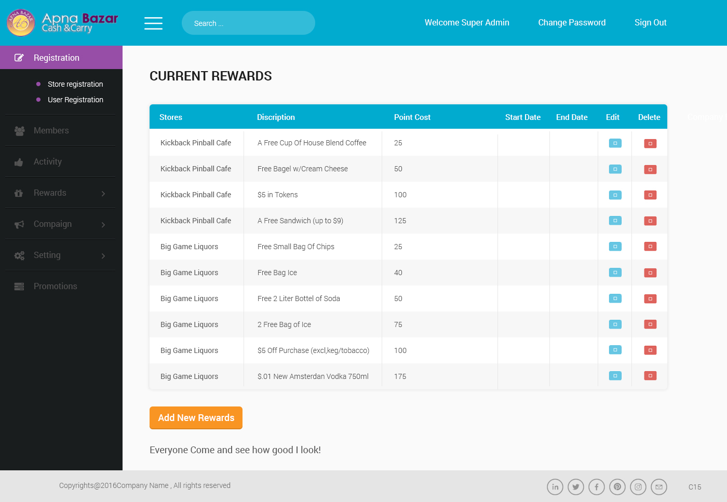Open the Members sidebar item

[51, 131]
